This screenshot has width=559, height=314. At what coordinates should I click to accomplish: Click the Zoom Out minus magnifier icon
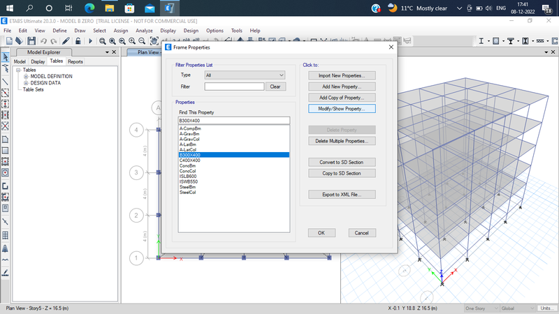142,41
